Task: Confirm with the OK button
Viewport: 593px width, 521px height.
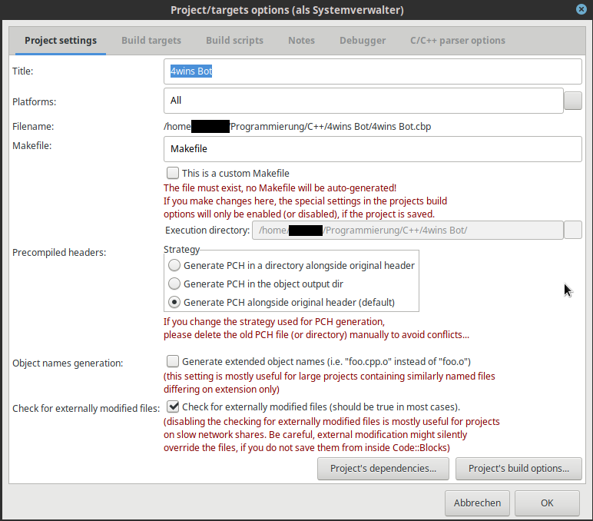Action: (547, 503)
